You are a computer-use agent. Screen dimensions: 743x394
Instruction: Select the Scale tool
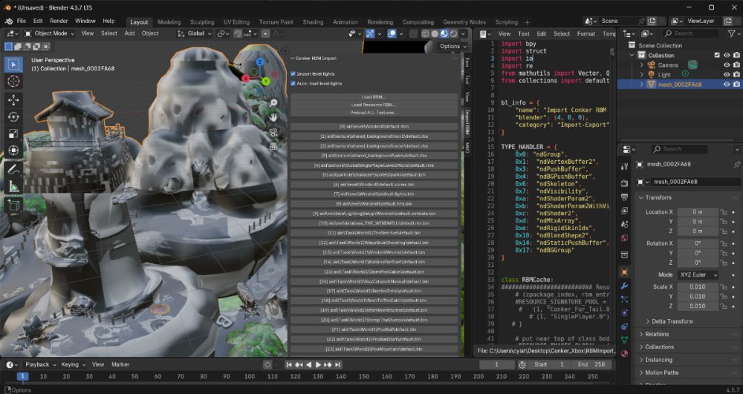[13, 134]
